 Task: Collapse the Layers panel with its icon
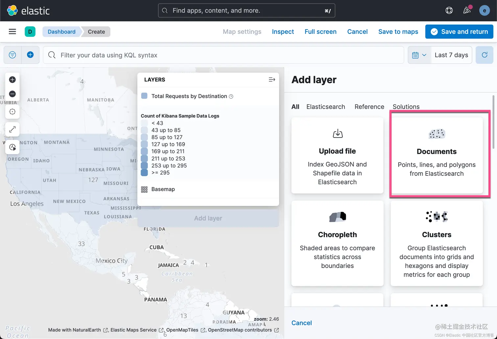272,79
